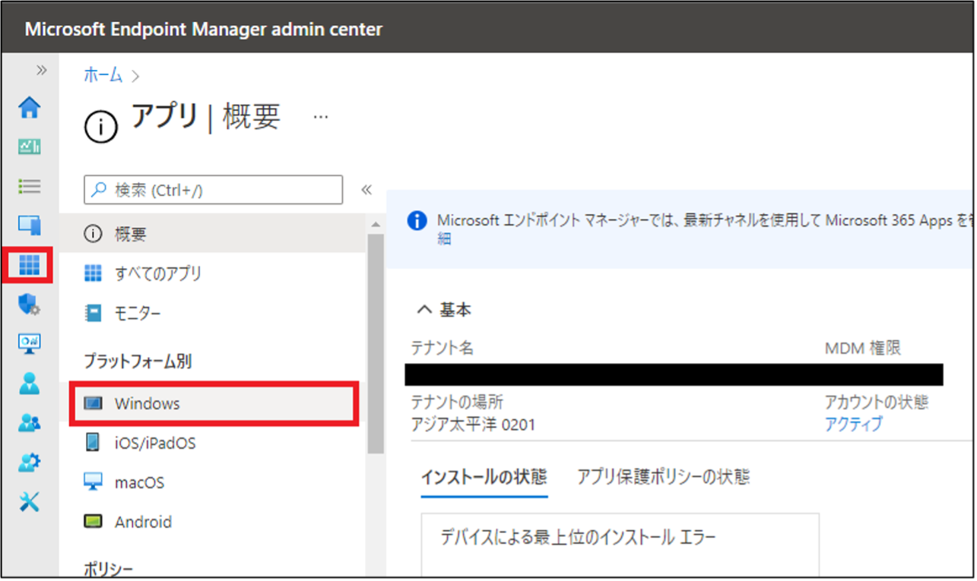Expand the left navigation rail
The image size is (977, 581).
pyautogui.click(x=41, y=71)
